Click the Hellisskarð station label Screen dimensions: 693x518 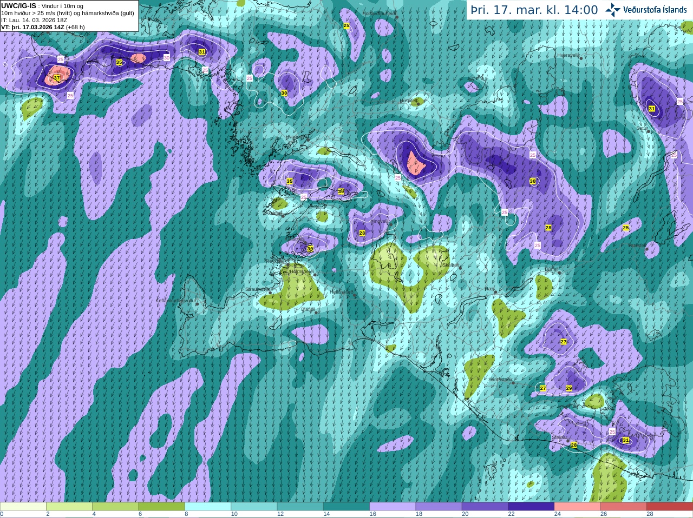pos(342,292)
